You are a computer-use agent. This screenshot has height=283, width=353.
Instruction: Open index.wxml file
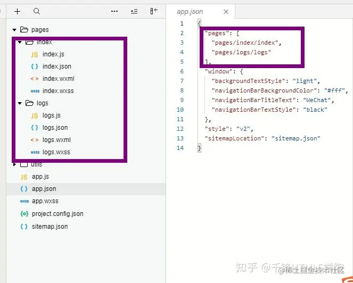click(59, 79)
